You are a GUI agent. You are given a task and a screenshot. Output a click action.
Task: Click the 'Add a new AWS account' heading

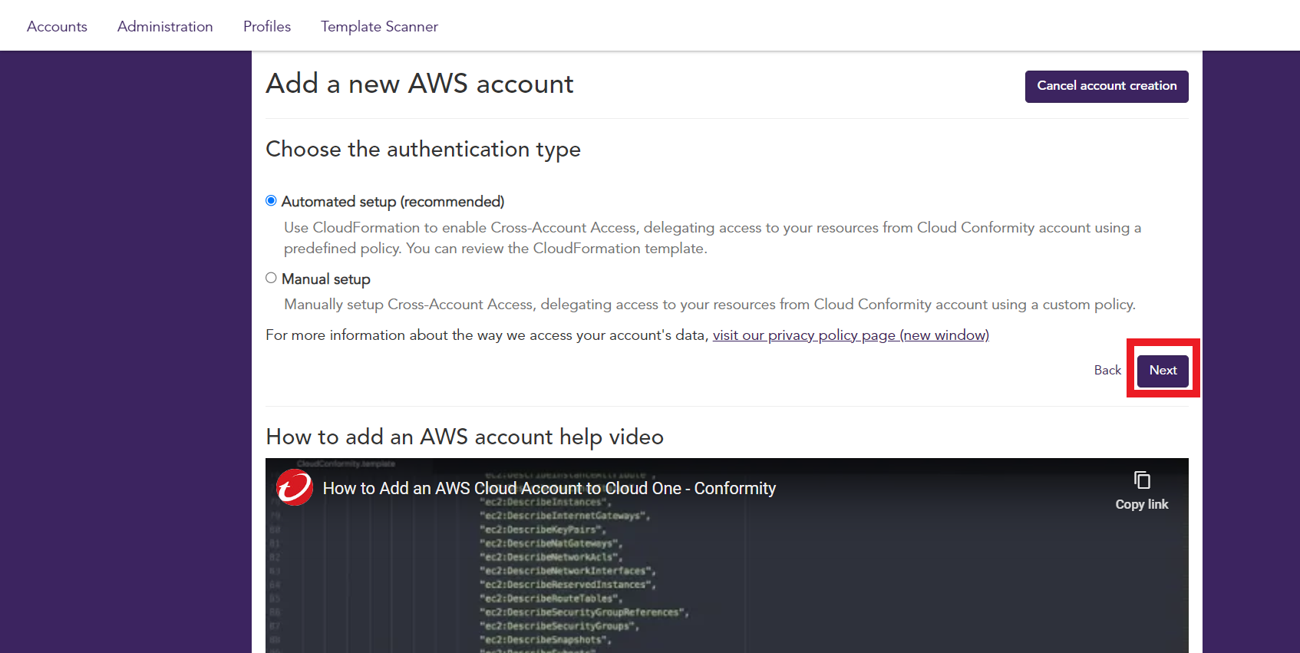pos(420,84)
